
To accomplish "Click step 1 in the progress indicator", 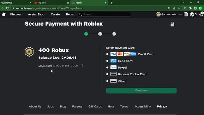I will point(86,34).
